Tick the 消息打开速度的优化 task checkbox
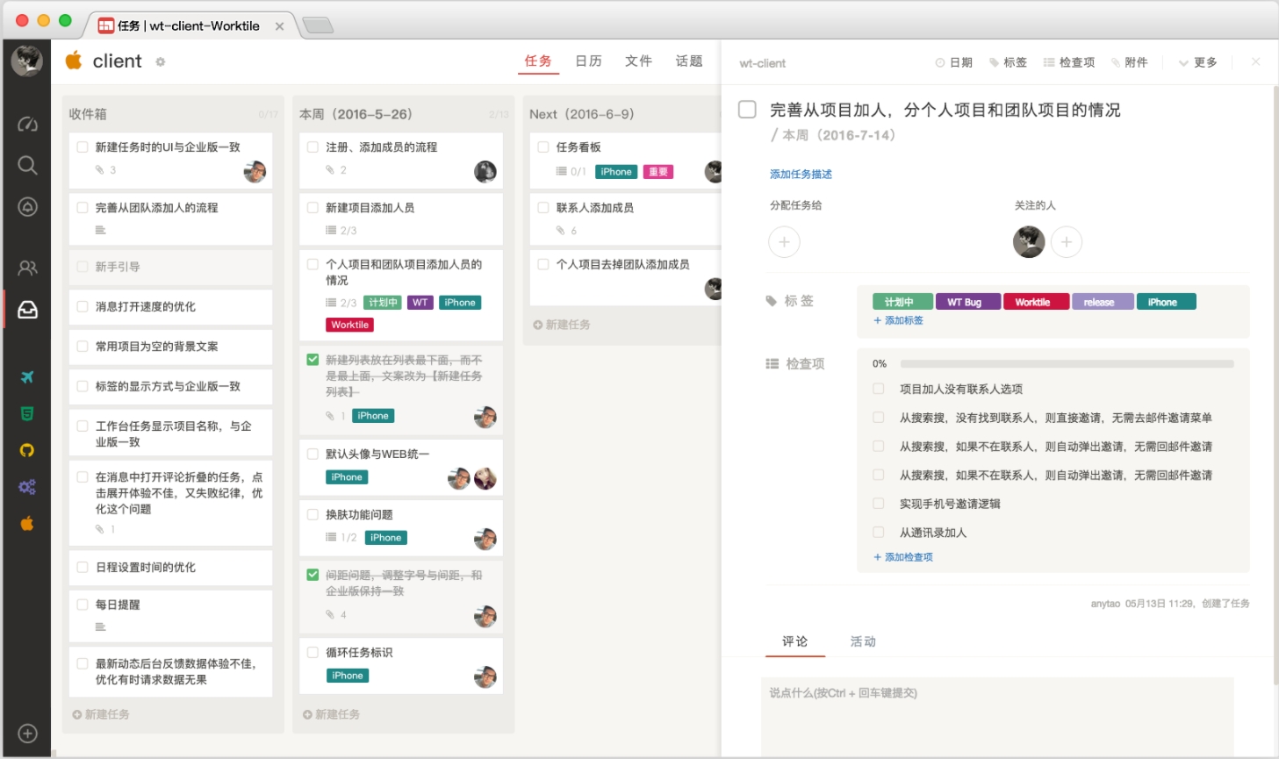The image size is (1279, 759). tap(83, 306)
